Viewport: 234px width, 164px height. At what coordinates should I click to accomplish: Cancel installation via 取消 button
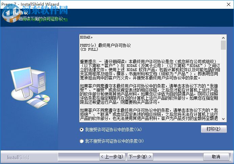216,157
